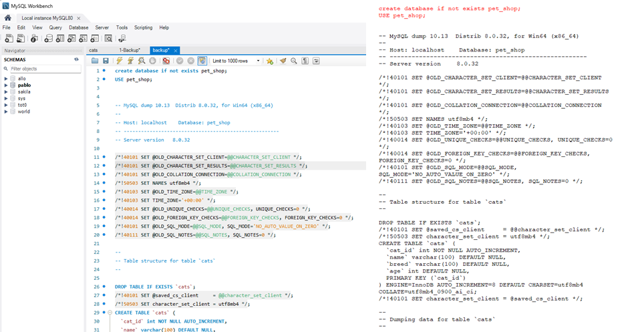Create a new function in active schema
The width and height of the screenshot is (630, 332).
[x=95, y=39]
